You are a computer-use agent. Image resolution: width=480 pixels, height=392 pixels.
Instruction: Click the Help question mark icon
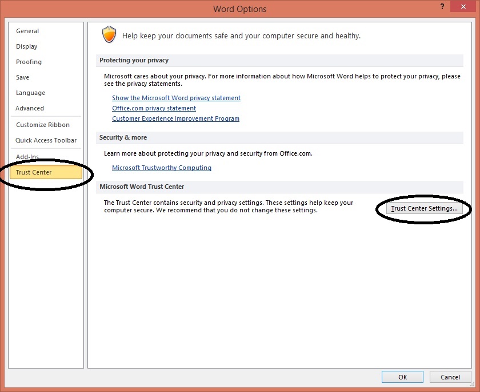point(442,6)
